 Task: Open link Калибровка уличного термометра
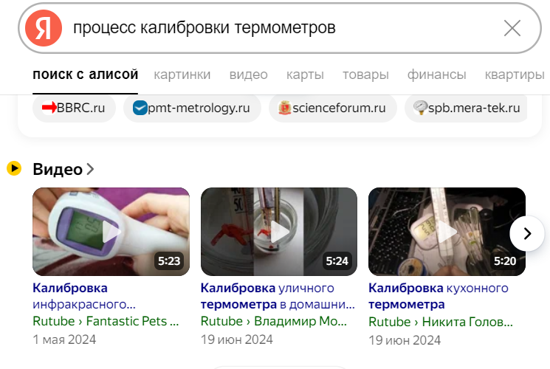pos(278,296)
